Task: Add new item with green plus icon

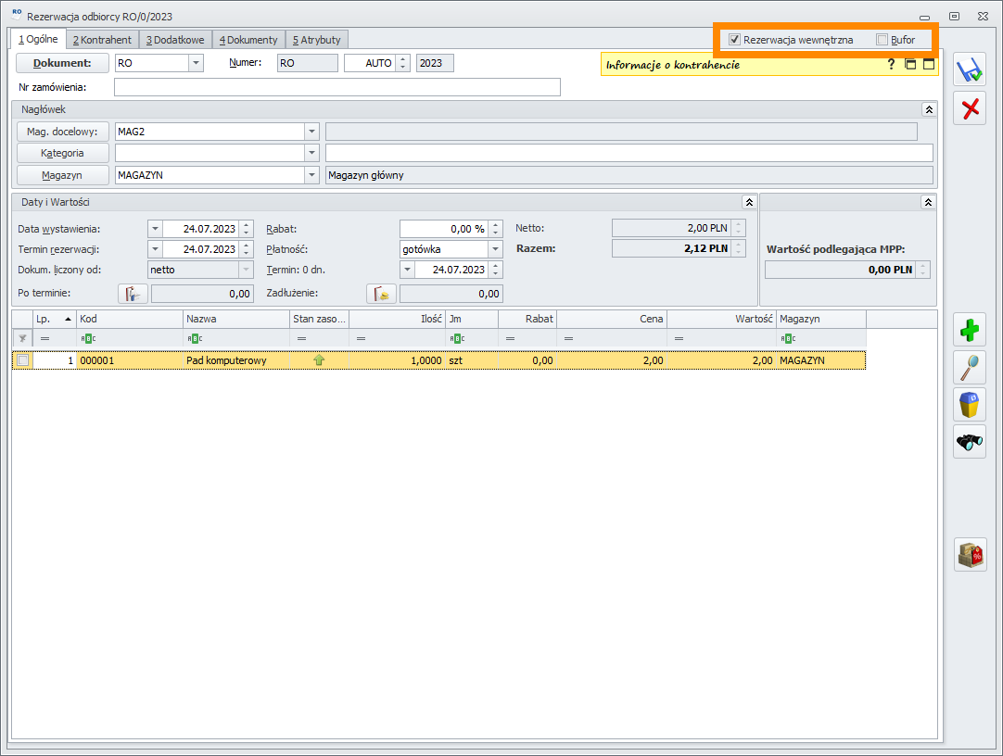Action: coord(971,330)
